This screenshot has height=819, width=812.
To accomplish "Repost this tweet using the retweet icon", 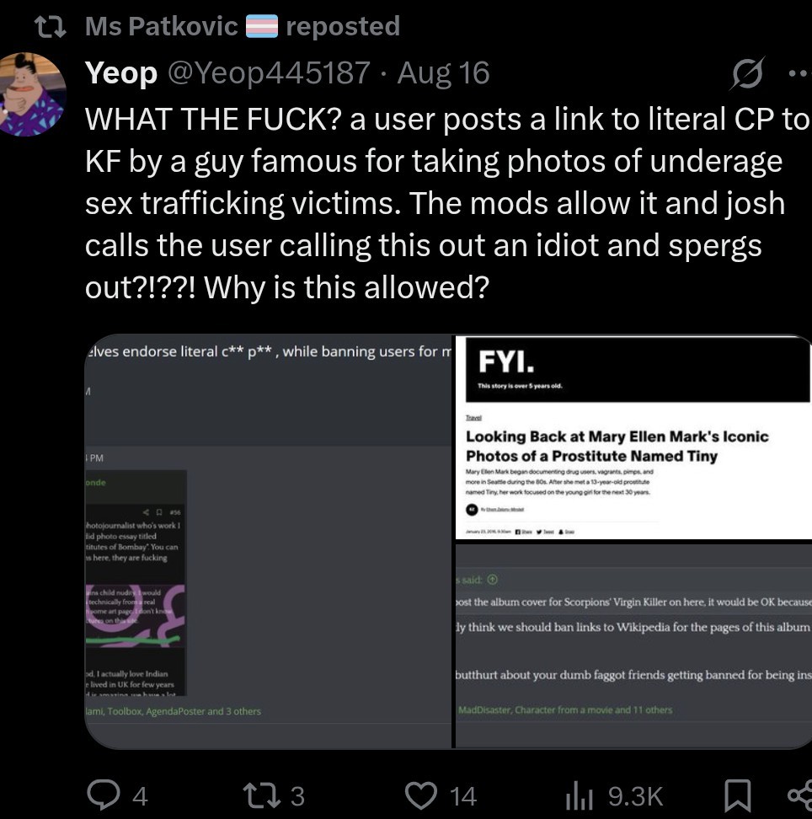I will point(256,794).
